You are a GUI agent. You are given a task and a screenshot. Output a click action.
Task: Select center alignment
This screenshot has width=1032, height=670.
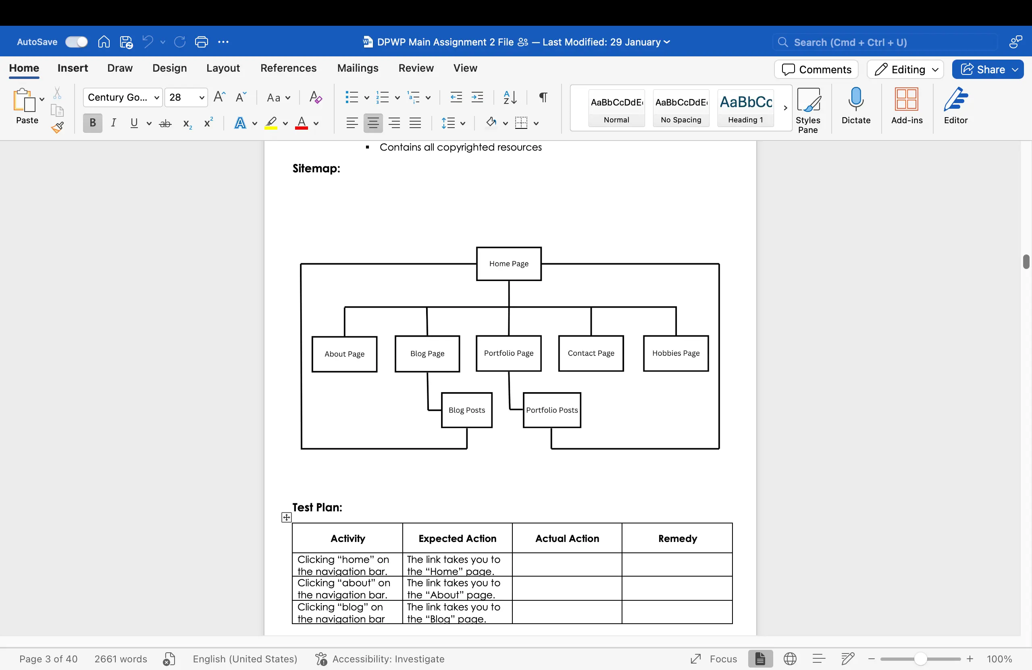373,123
